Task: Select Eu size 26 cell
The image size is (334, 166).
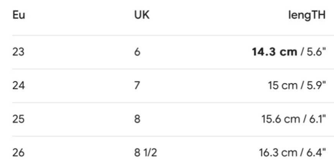Action: coord(18,153)
